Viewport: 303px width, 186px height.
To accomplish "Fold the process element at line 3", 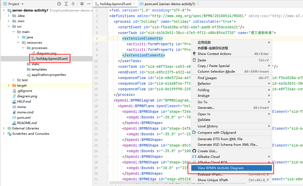I will point(108,22).
